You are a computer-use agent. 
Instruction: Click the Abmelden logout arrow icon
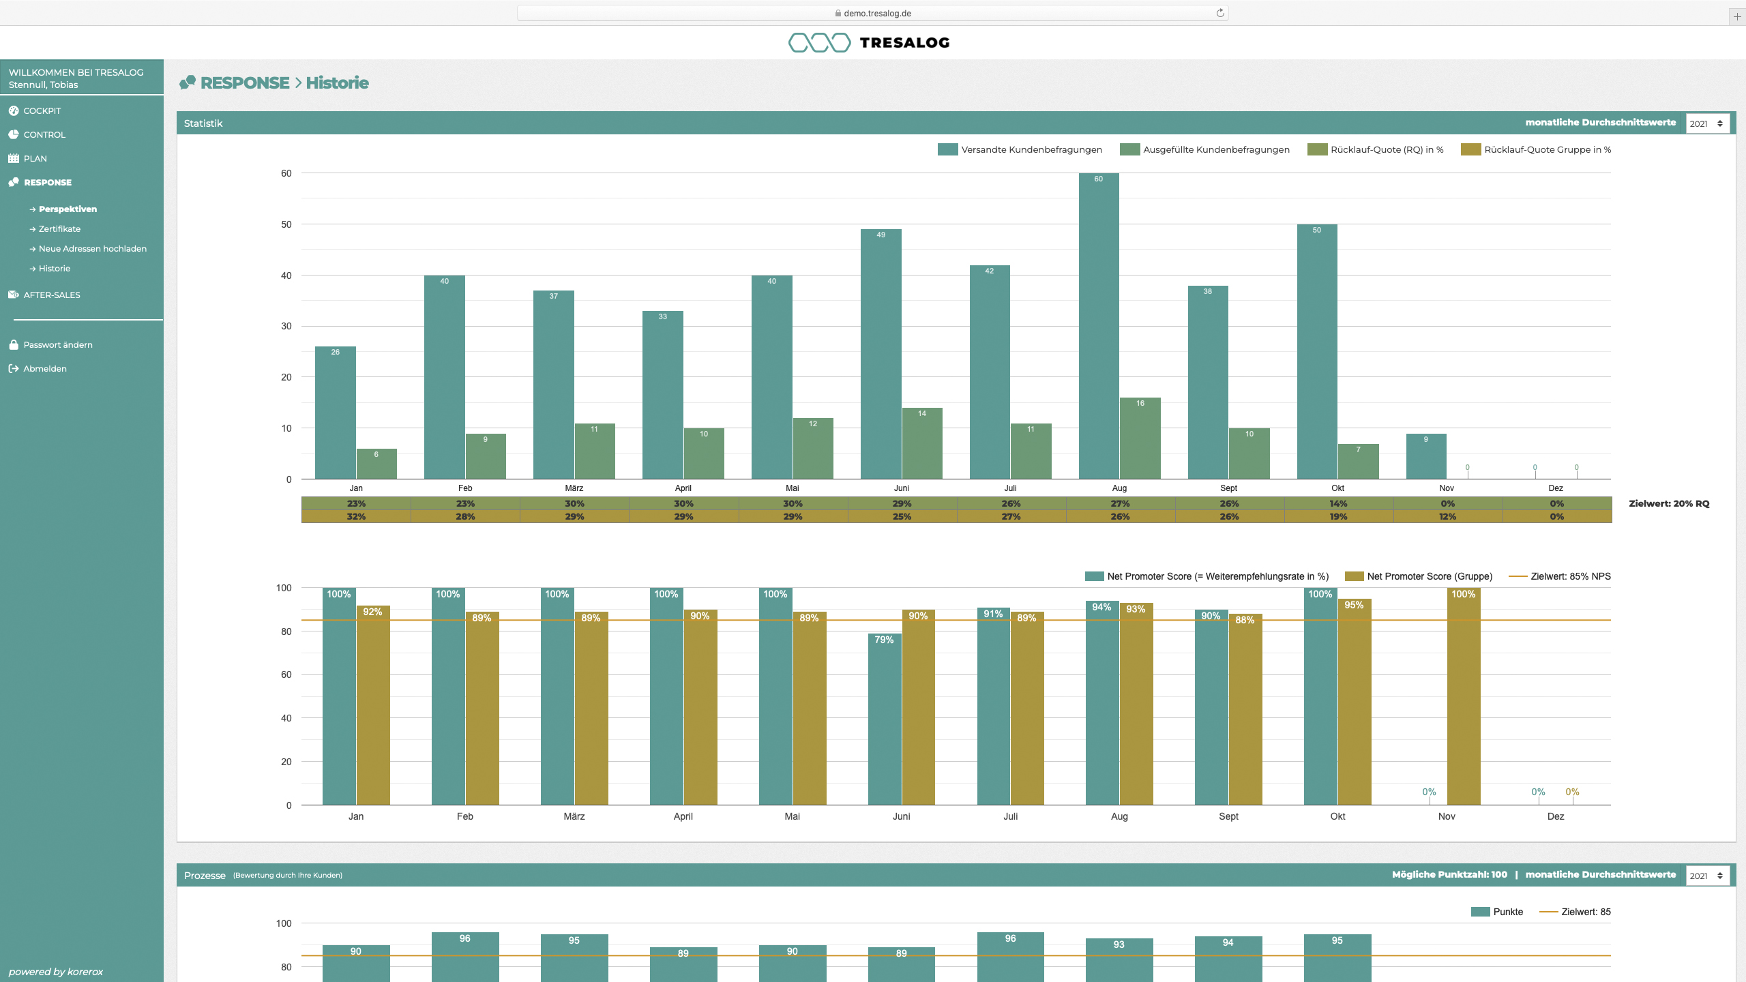pos(13,368)
